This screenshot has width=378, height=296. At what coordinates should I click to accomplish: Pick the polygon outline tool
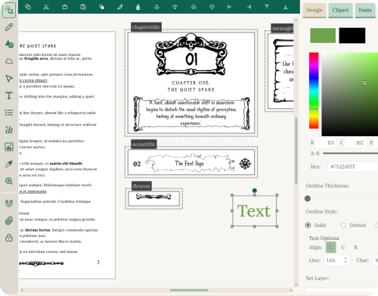click(x=9, y=61)
